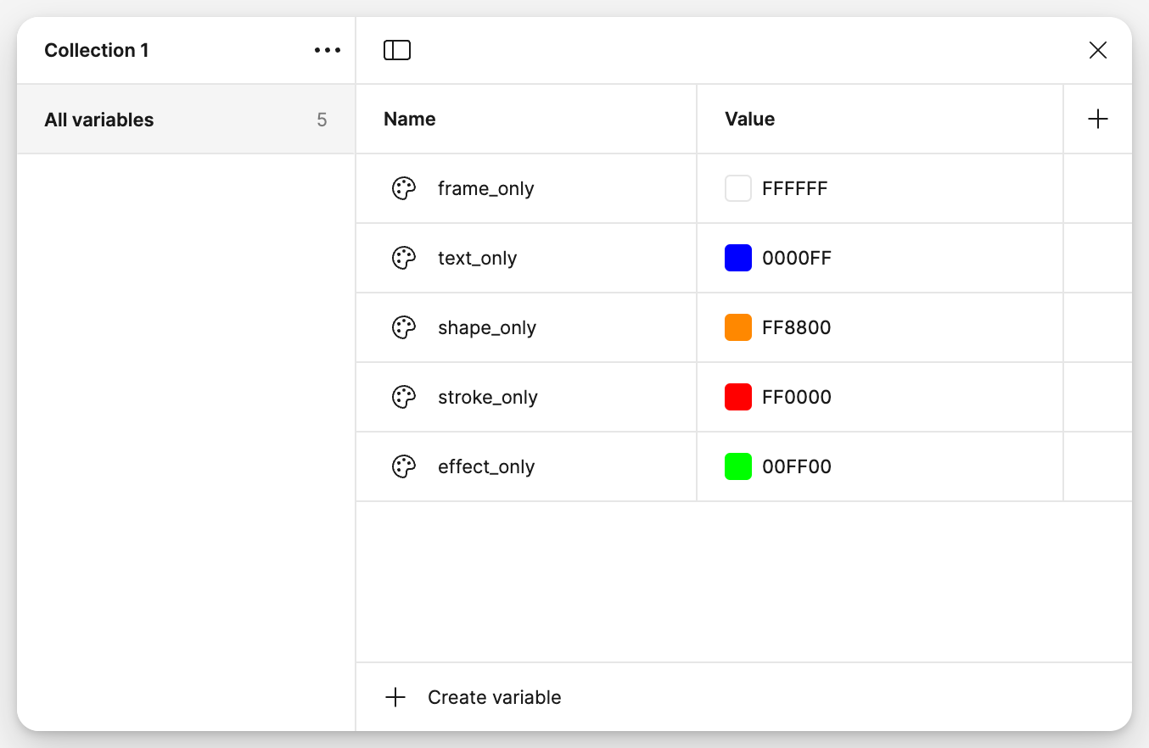The image size is (1149, 748).
Task: Open the blue 0000FF color swatch
Action: point(738,258)
